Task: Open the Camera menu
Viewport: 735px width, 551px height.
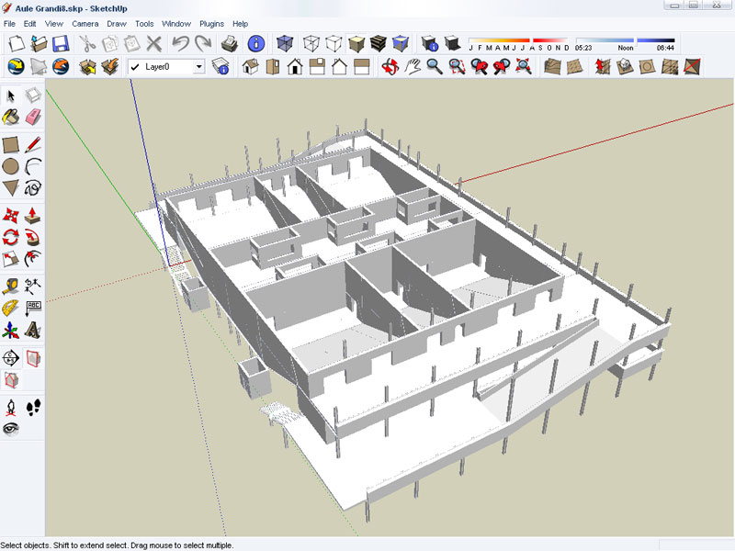Action: [85, 23]
